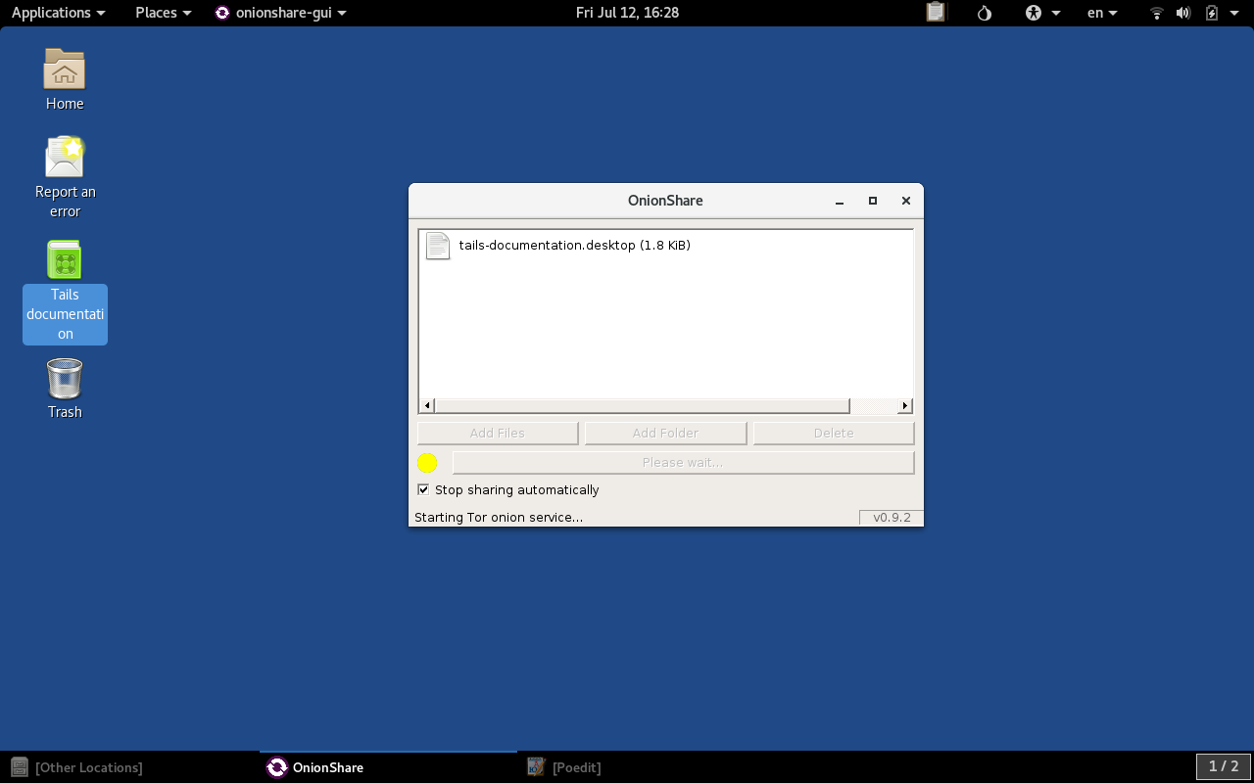Click the Fri Jul 12, 16:28 clock
Viewport: 1254px width, 783px height.
627,13
